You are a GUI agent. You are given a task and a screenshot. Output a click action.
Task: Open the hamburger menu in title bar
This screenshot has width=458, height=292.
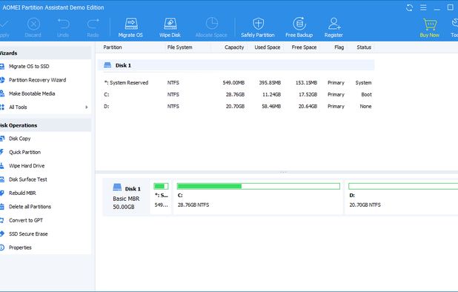point(423,7)
